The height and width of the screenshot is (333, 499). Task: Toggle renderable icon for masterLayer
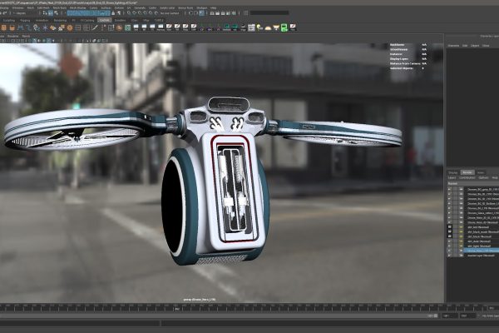[x=449, y=256]
